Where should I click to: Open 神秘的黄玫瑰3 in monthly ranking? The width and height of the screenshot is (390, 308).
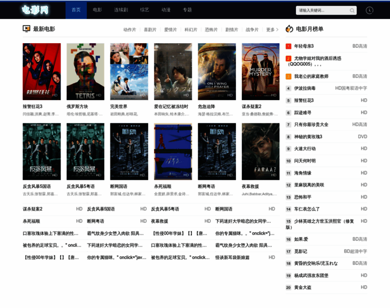[x=308, y=137]
